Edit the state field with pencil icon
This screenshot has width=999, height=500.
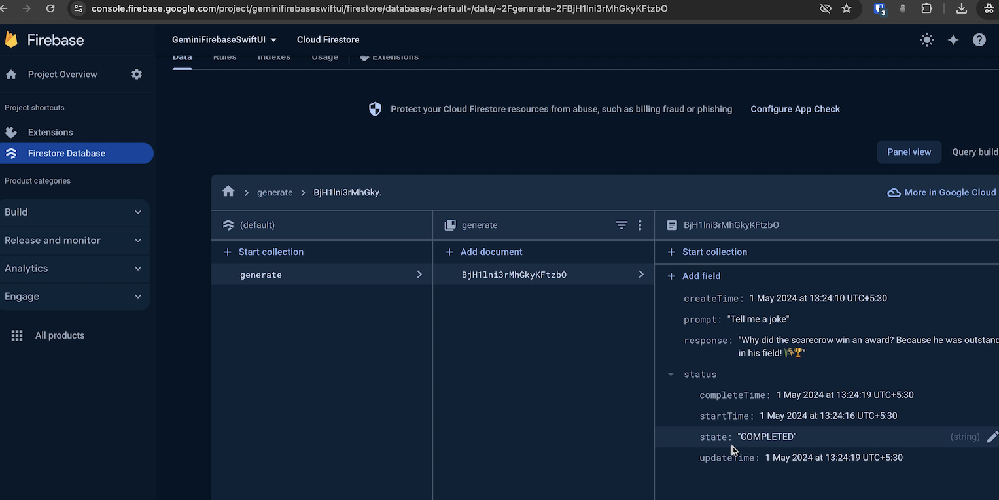[992, 437]
